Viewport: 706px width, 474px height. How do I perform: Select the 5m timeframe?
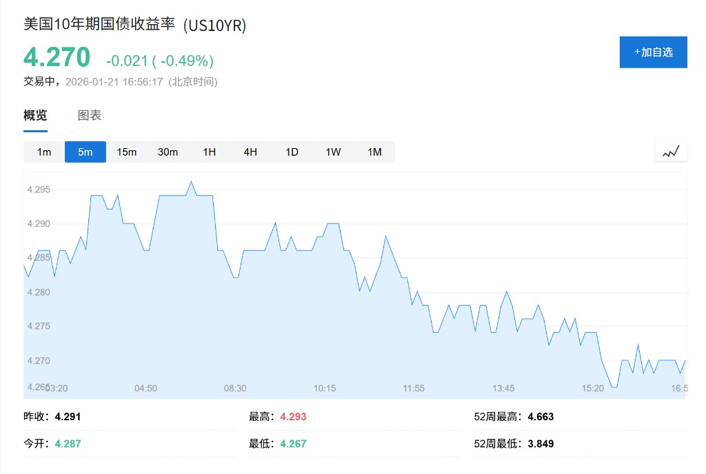click(x=85, y=152)
